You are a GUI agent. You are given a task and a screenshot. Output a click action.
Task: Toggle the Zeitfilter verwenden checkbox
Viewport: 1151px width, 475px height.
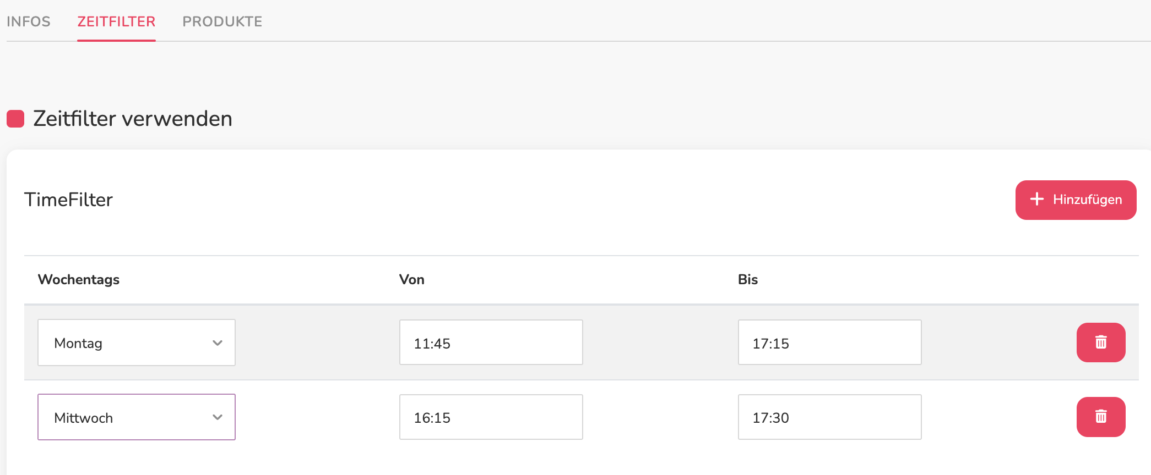[15, 119]
